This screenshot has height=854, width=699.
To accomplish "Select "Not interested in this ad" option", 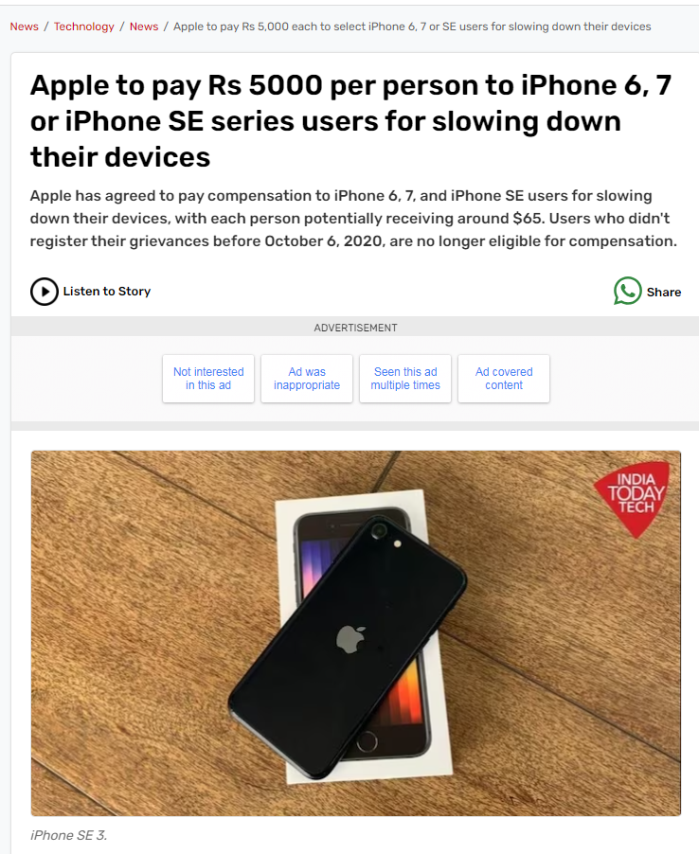I will click(208, 379).
